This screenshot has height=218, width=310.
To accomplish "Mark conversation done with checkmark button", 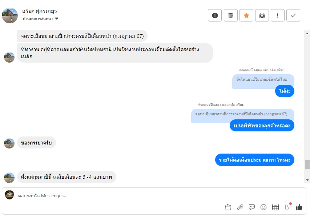I will coord(293,15).
